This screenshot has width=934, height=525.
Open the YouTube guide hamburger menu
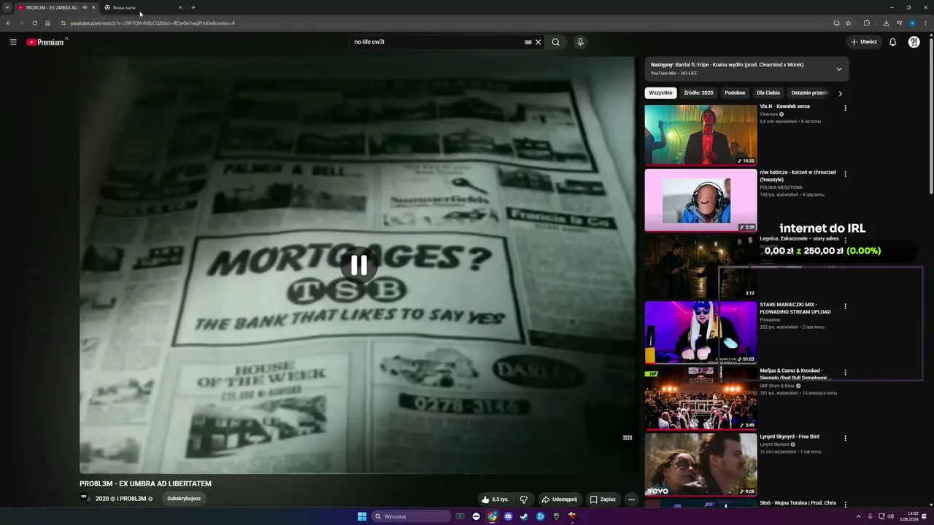pos(13,42)
